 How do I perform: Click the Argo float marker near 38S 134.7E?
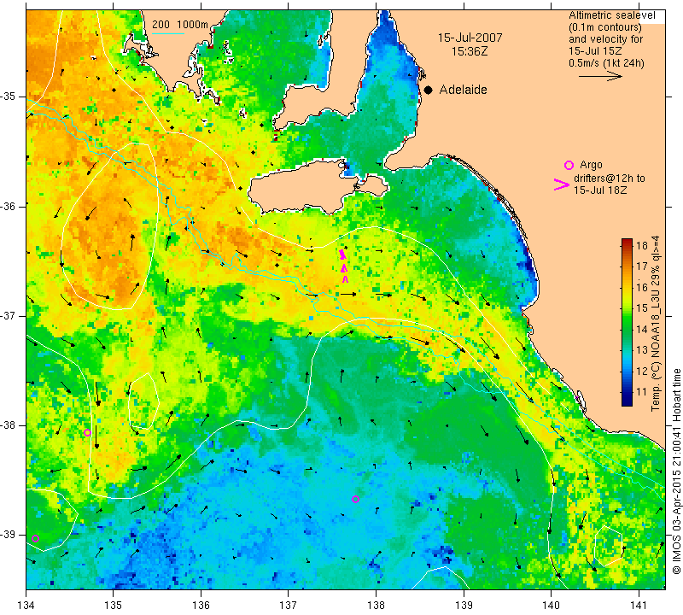pos(87,433)
